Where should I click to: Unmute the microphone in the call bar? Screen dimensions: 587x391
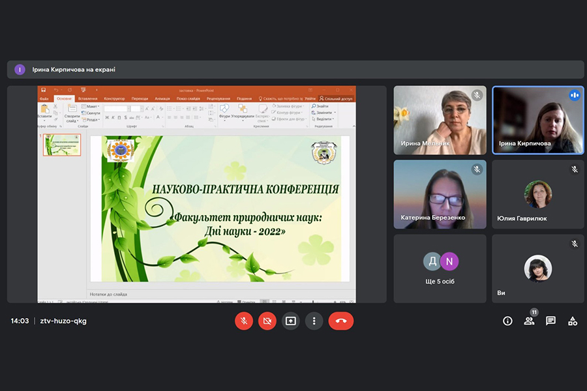tap(244, 321)
